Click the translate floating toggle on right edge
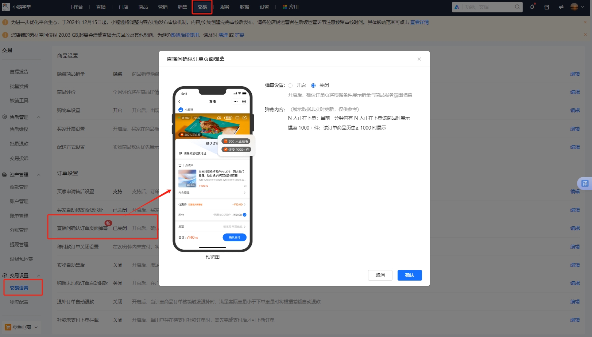The width and height of the screenshot is (592, 337). (585, 183)
